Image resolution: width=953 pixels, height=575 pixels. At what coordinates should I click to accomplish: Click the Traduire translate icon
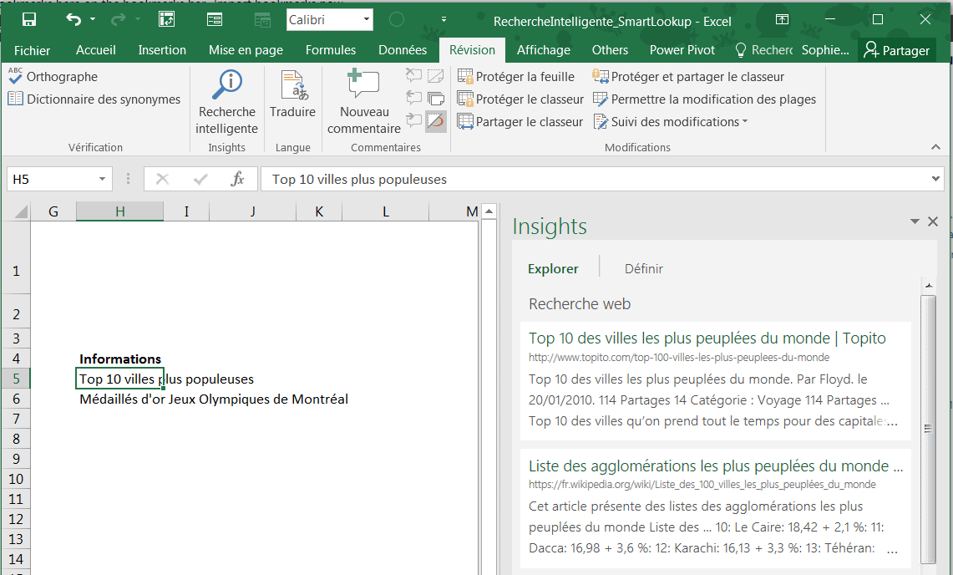(292, 86)
